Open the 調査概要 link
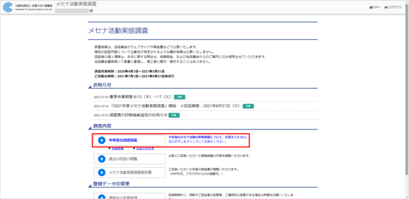 118,148
